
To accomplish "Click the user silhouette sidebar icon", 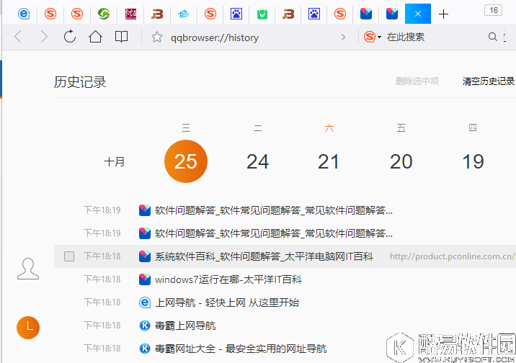I will pos(28,269).
